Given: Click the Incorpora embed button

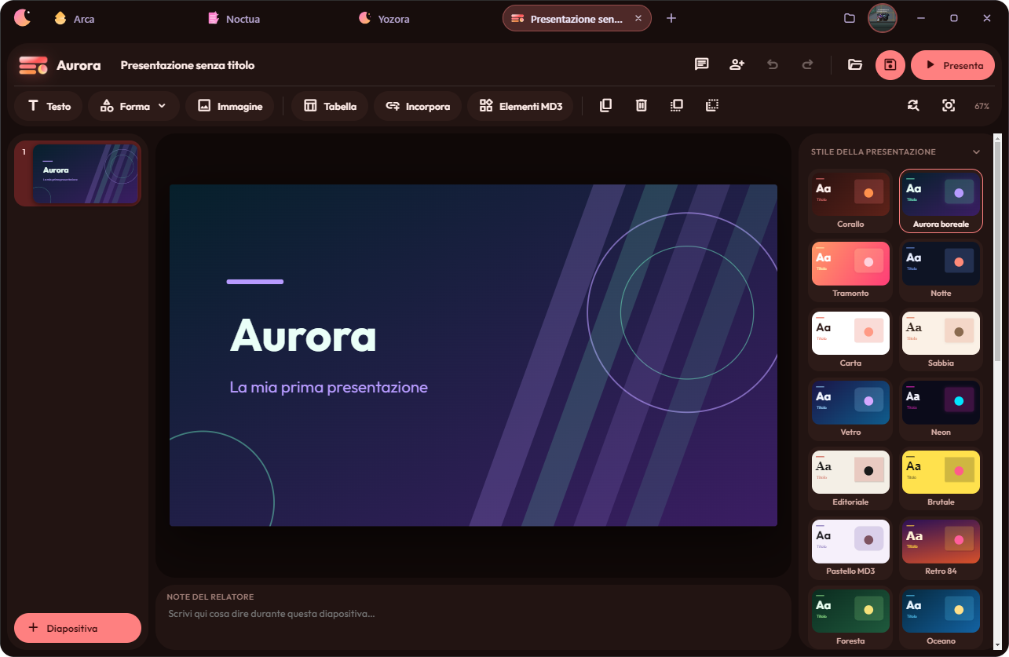Looking at the screenshot, I should [x=418, y=106].
